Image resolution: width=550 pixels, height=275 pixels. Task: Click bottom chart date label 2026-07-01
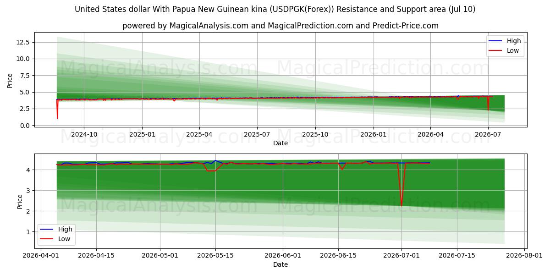point(402,256)
